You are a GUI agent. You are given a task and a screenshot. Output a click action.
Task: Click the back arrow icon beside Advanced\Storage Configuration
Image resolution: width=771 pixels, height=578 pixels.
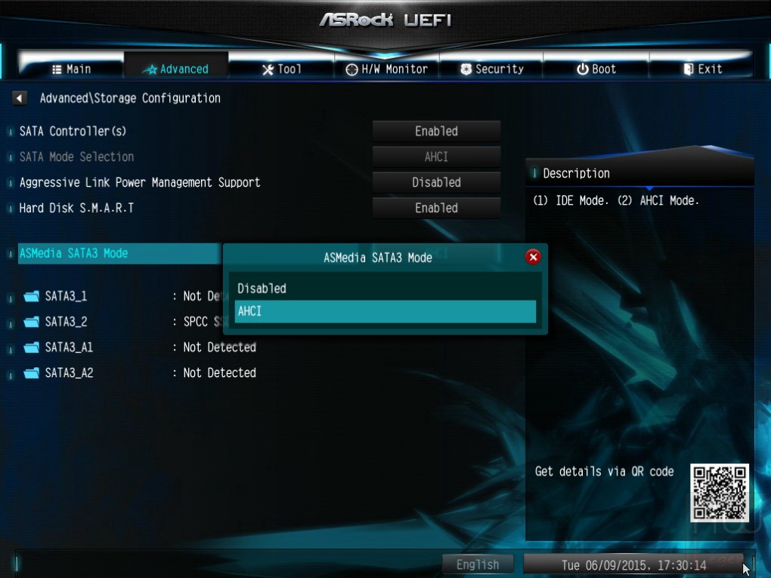(19, 97)
